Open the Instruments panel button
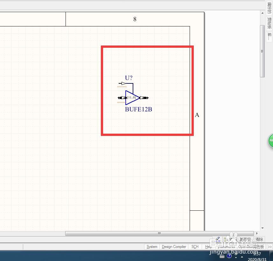Viewport: 273px width, 261px height. tap(226, 247)
